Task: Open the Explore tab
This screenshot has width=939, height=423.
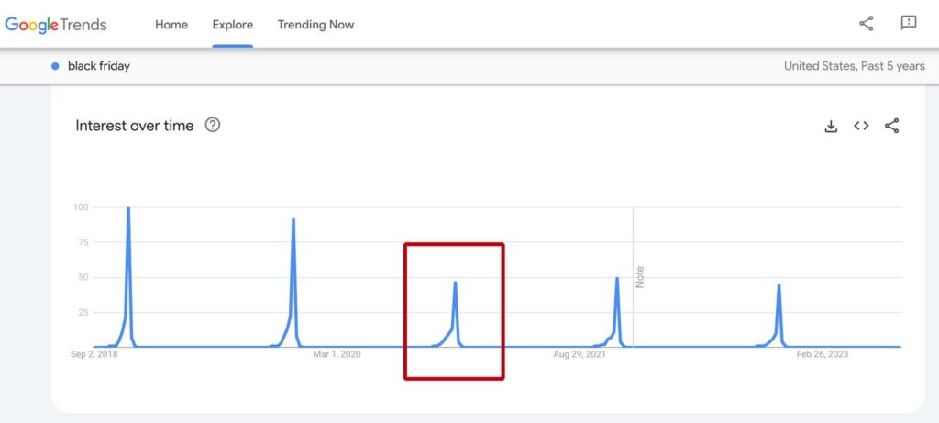Action: [232, 25]
